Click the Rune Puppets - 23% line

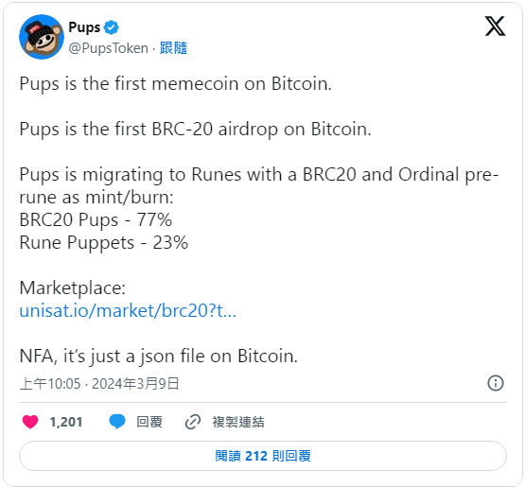104,243
